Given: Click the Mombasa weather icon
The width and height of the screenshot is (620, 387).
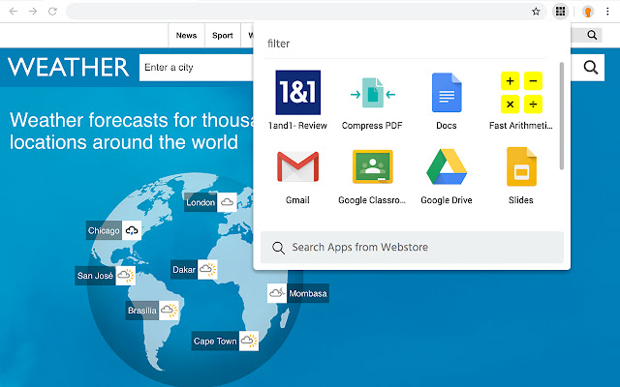Looking at the screenshot, I should pyautogui.click(x=277, y=293).
